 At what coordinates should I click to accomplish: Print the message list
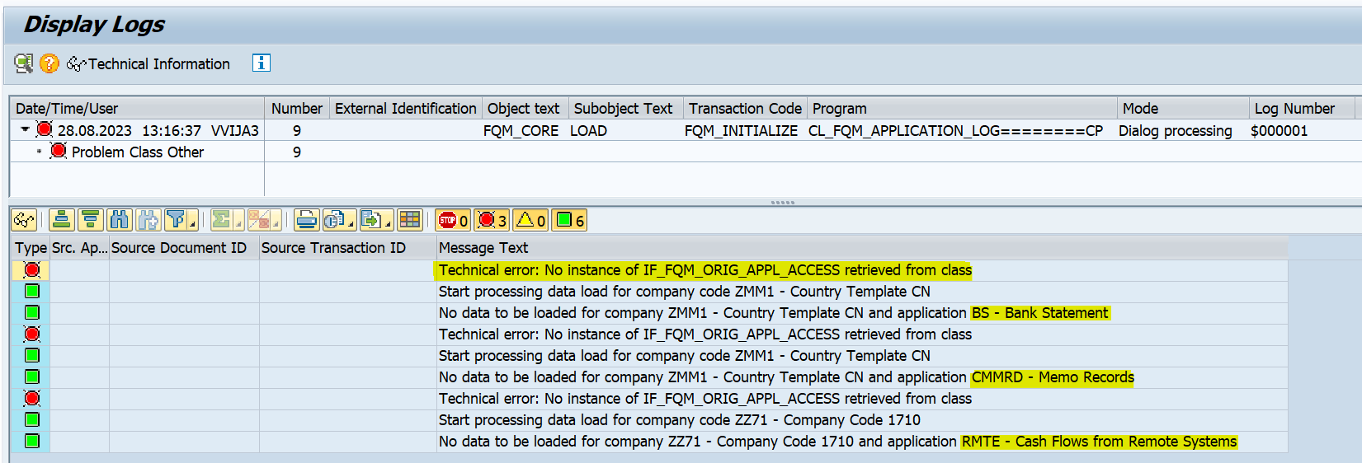point(307,220)
